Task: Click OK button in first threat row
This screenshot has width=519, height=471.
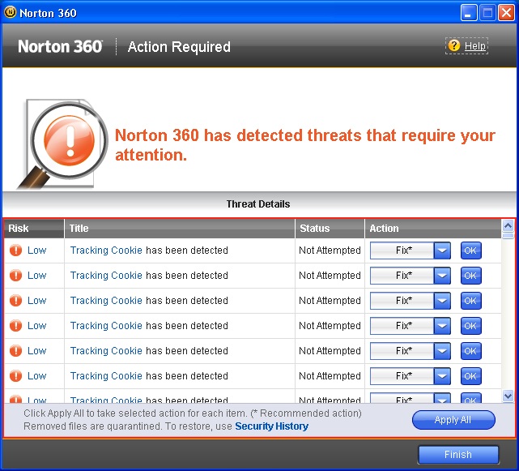Action: click(470, 250)
